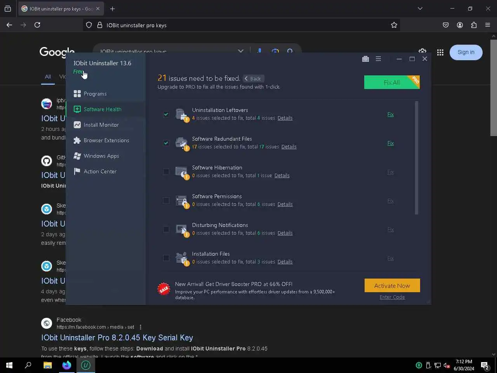Click Google Sign in button
This screenshot has height=373, width=497.
point(466,52)
